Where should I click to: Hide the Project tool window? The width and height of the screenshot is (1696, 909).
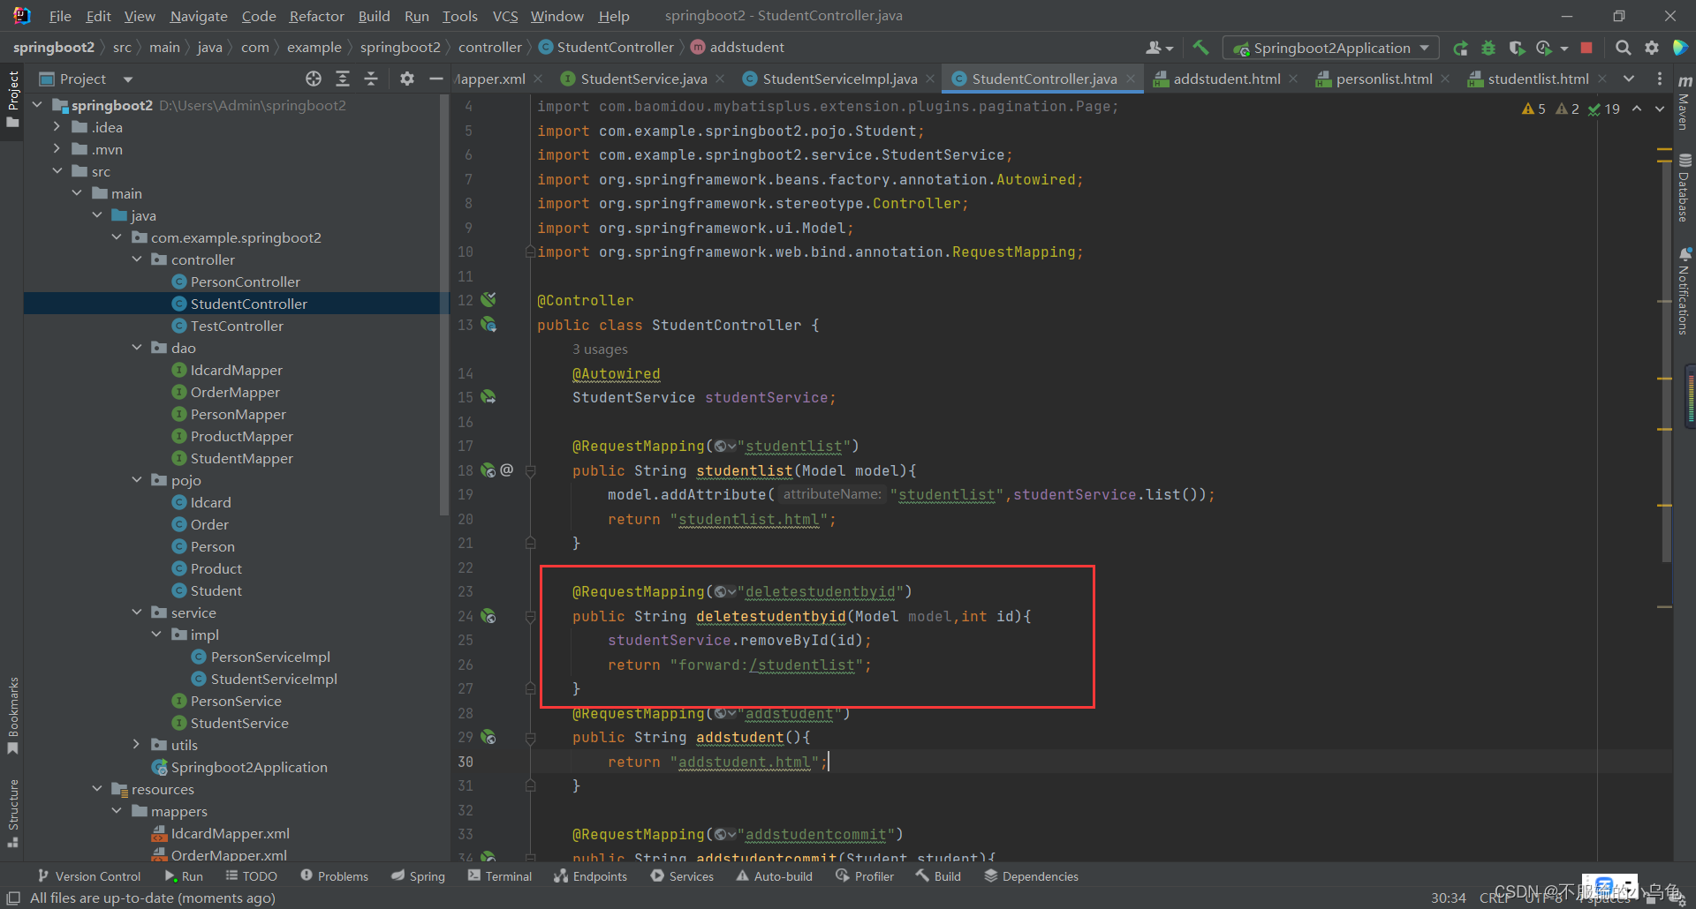pyautogui.click(x=435, y=79)
